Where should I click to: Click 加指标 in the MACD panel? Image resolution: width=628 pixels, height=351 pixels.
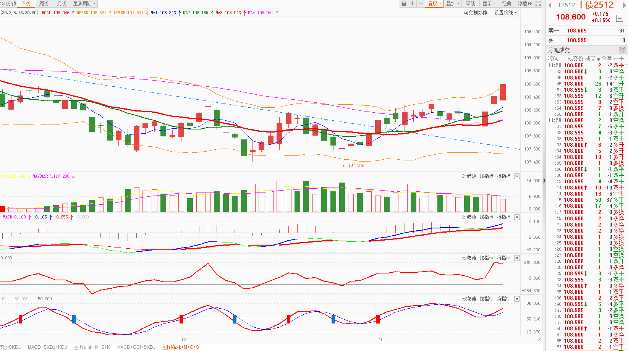pos(486,217)
